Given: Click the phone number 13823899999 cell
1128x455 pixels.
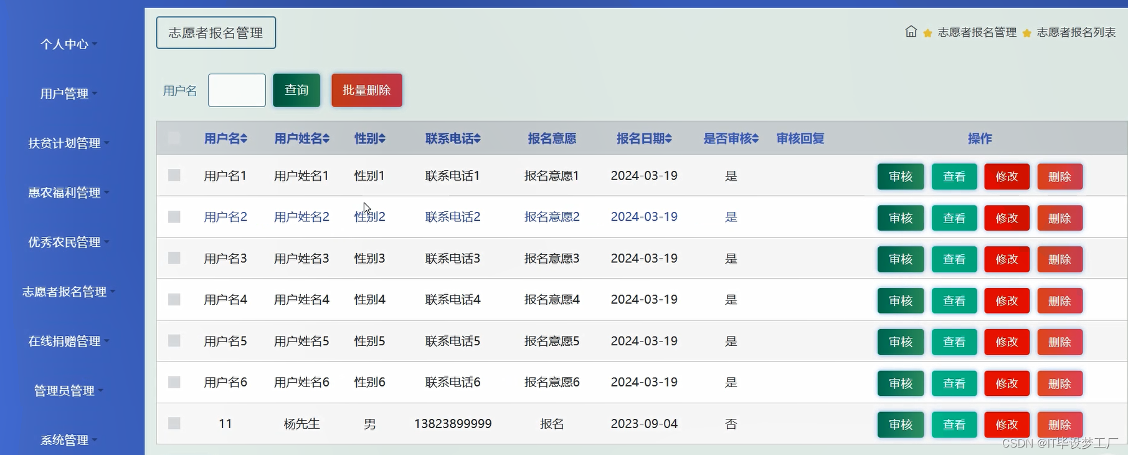Looking at the screenshot, I should point(453,424).
